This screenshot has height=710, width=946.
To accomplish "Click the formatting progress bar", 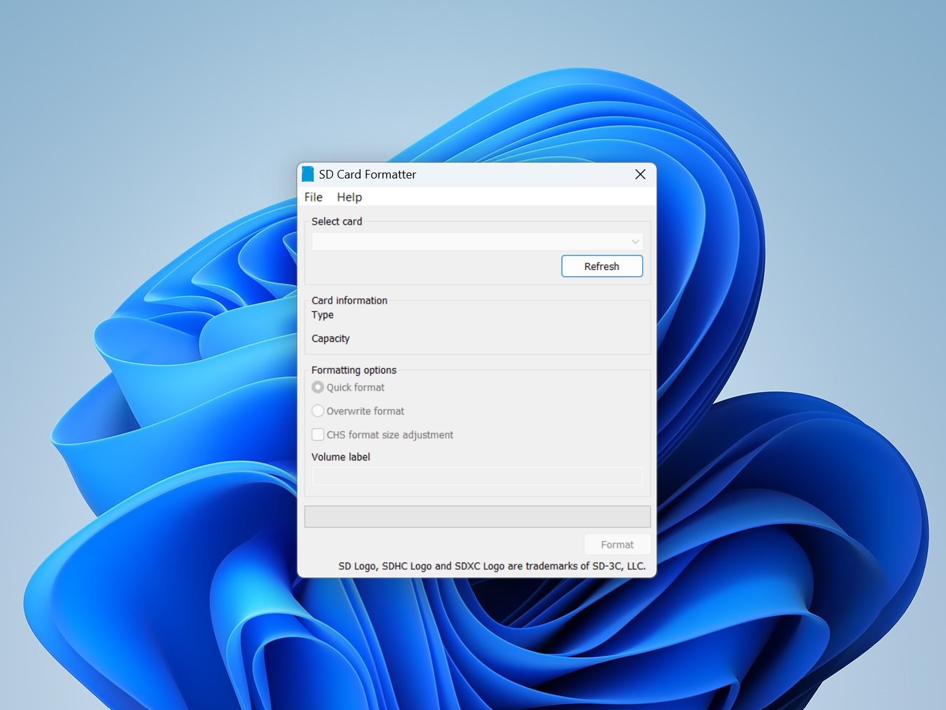I will (x=477, y=516).
